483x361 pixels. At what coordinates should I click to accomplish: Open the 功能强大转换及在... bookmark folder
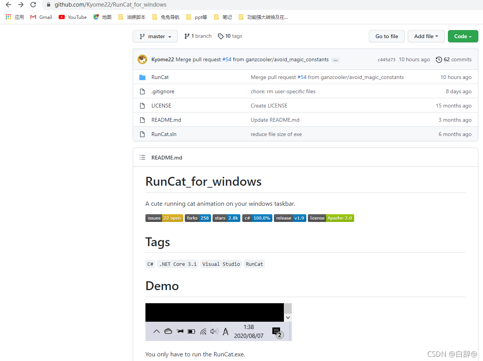coord(263,17)
